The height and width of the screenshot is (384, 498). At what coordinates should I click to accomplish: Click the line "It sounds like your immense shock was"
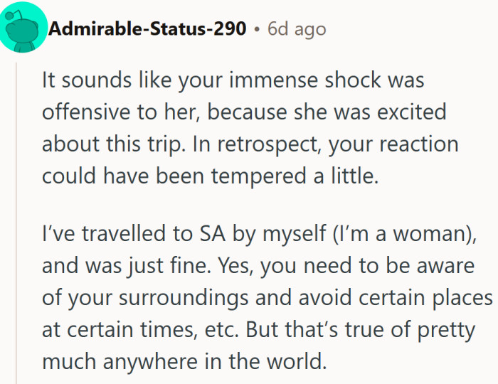click(x=233, y=80)
